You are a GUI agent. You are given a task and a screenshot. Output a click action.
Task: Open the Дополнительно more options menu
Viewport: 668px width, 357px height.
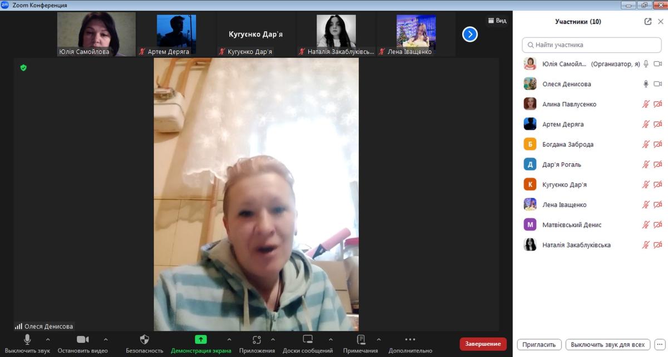410,344
